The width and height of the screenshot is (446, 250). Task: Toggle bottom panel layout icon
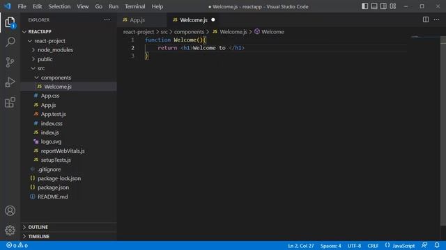coord(374,6)
